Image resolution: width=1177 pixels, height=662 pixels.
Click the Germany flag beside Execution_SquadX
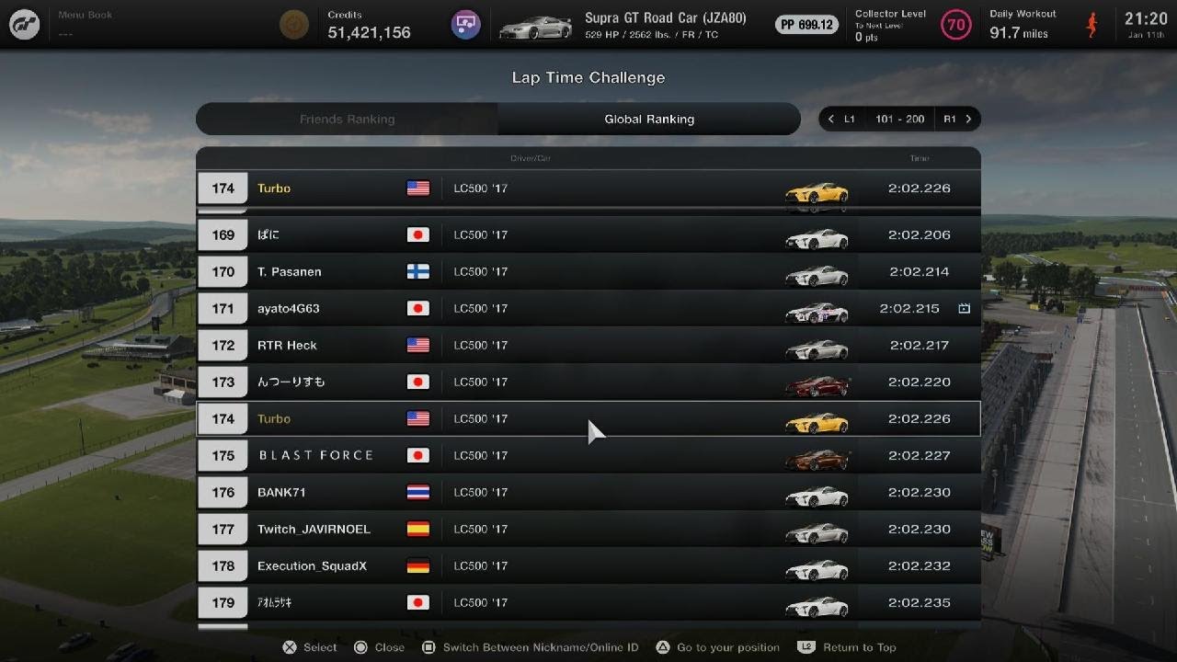click(417, 565)
